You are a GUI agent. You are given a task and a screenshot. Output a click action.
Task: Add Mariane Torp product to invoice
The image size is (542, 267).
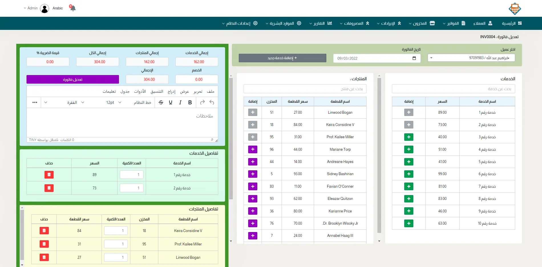(x=253, y=149)
